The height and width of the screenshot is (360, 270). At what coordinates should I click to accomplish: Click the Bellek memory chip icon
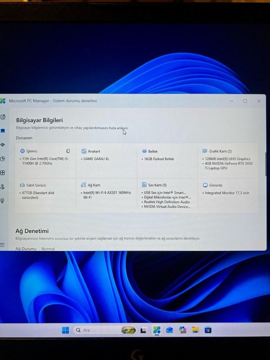[x=144, y=151]
